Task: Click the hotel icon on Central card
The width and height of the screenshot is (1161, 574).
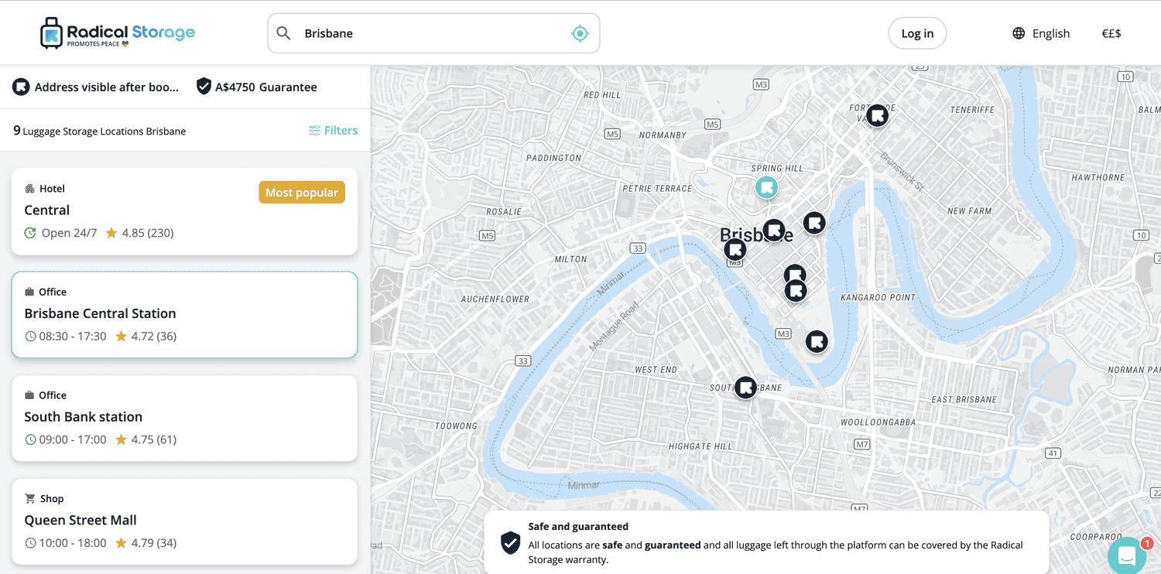Action: click(x=29, y=189)
